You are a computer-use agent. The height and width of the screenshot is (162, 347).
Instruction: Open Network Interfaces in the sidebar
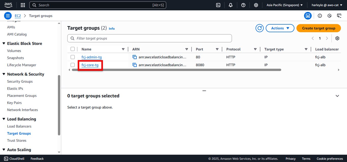[x=22, y=110]
